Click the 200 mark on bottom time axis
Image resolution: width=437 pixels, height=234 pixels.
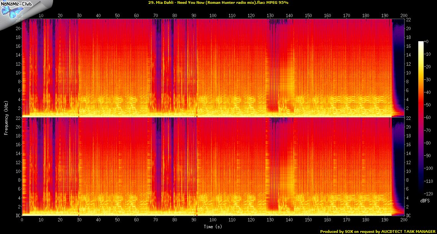coord(403,220)
